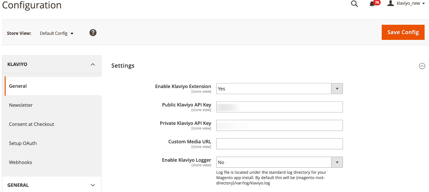Open klaviyo_new account dropdown

click(x=410, y=3)
